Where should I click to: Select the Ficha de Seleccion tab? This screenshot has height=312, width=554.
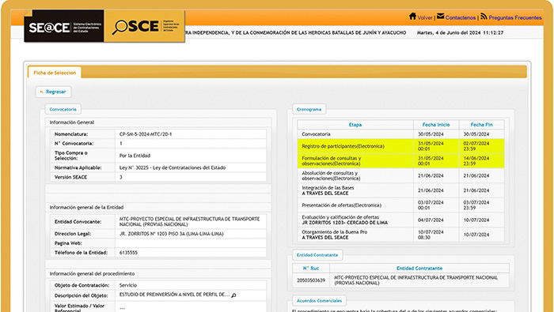55,73
